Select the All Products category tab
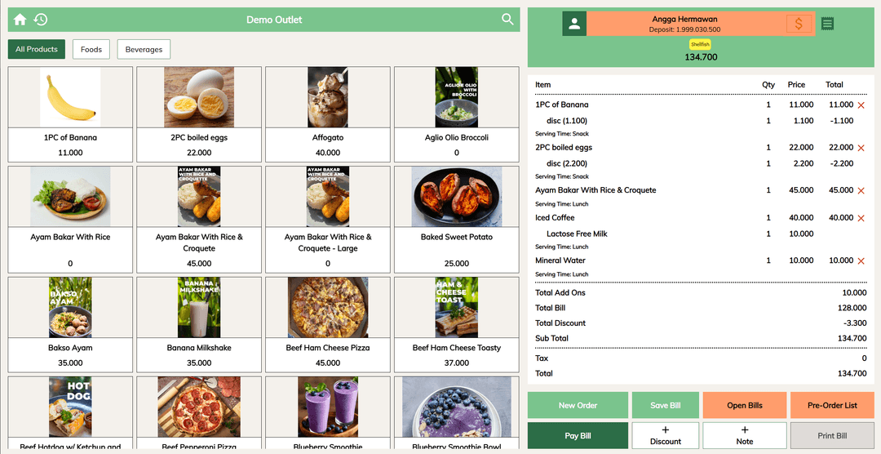Screen dimensions: 881x454 point(37,49)
